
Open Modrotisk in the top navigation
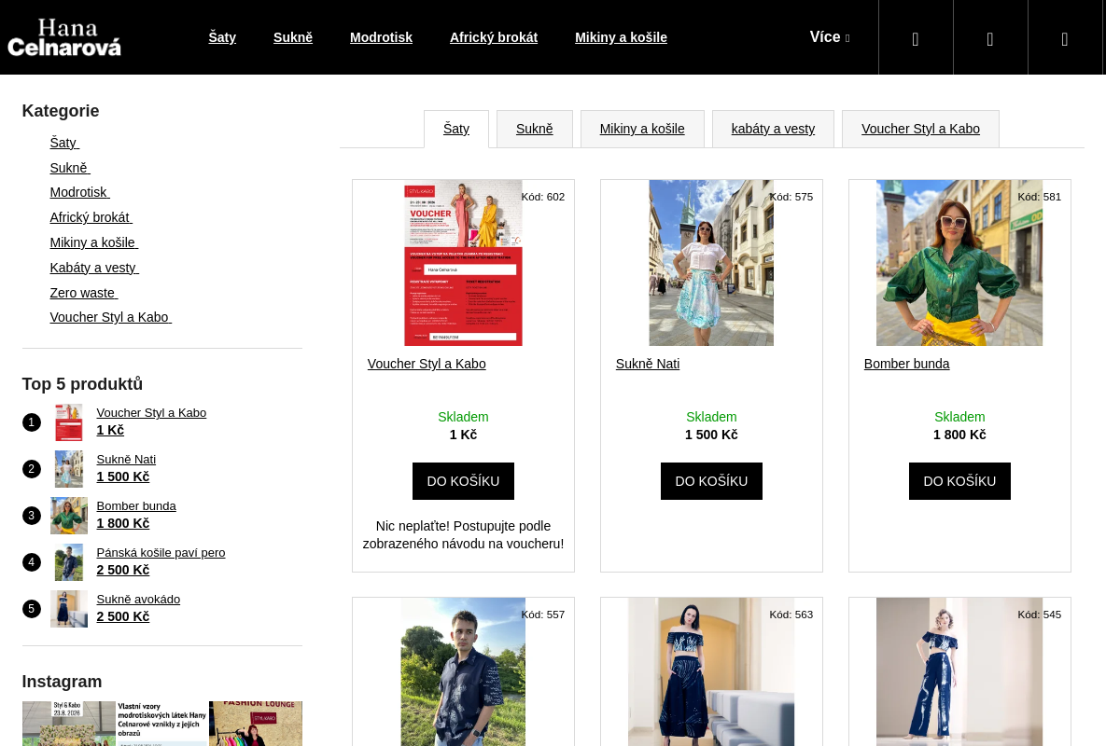(381, 37)
